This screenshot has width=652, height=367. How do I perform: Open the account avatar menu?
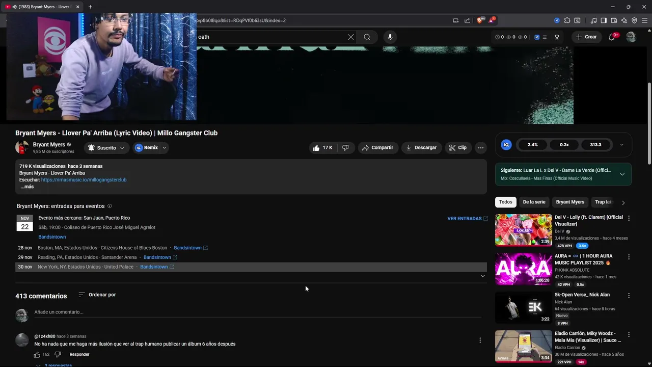point(631,37)
